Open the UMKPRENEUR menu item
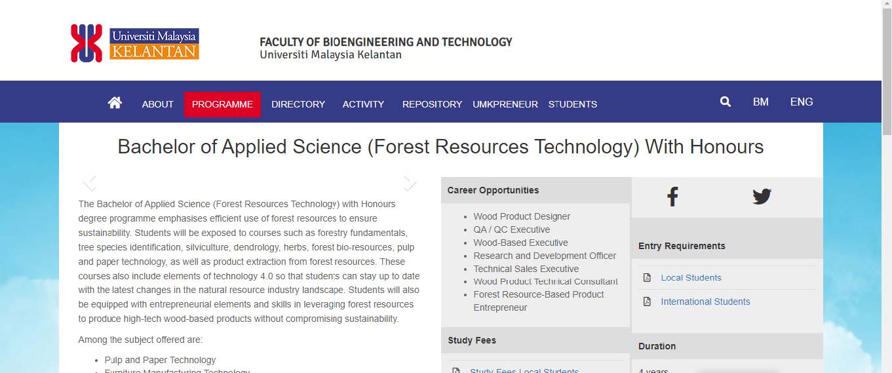892x373 pixels. click(505, 104)
